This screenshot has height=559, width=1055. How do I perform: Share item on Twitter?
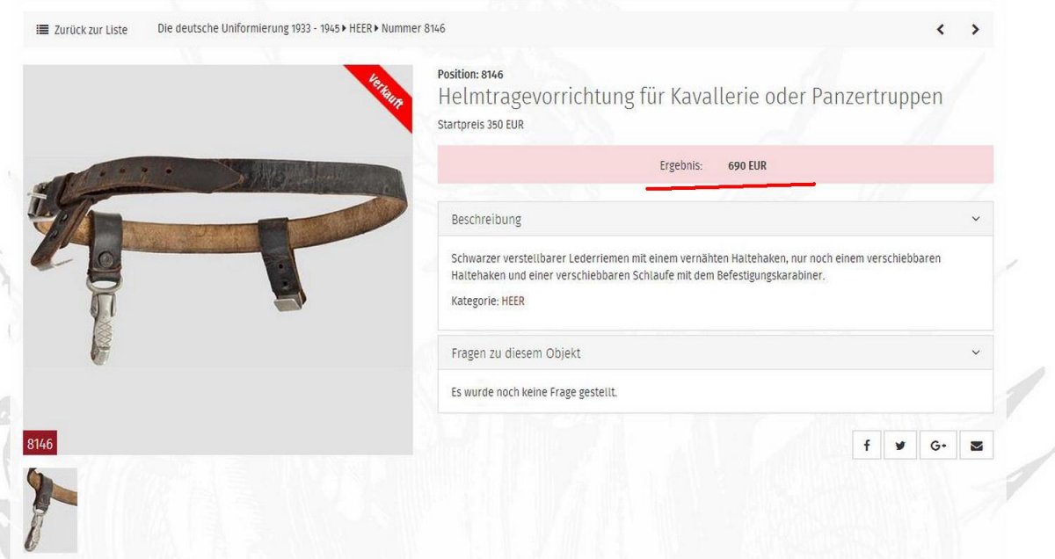coord(901,446)
